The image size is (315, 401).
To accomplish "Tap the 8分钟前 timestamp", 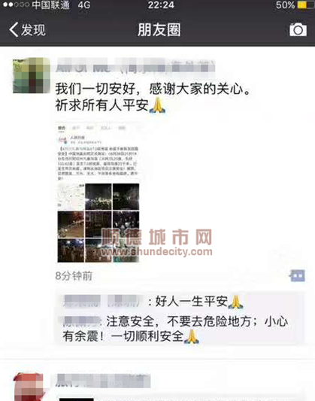I will (x=74, y=276).
